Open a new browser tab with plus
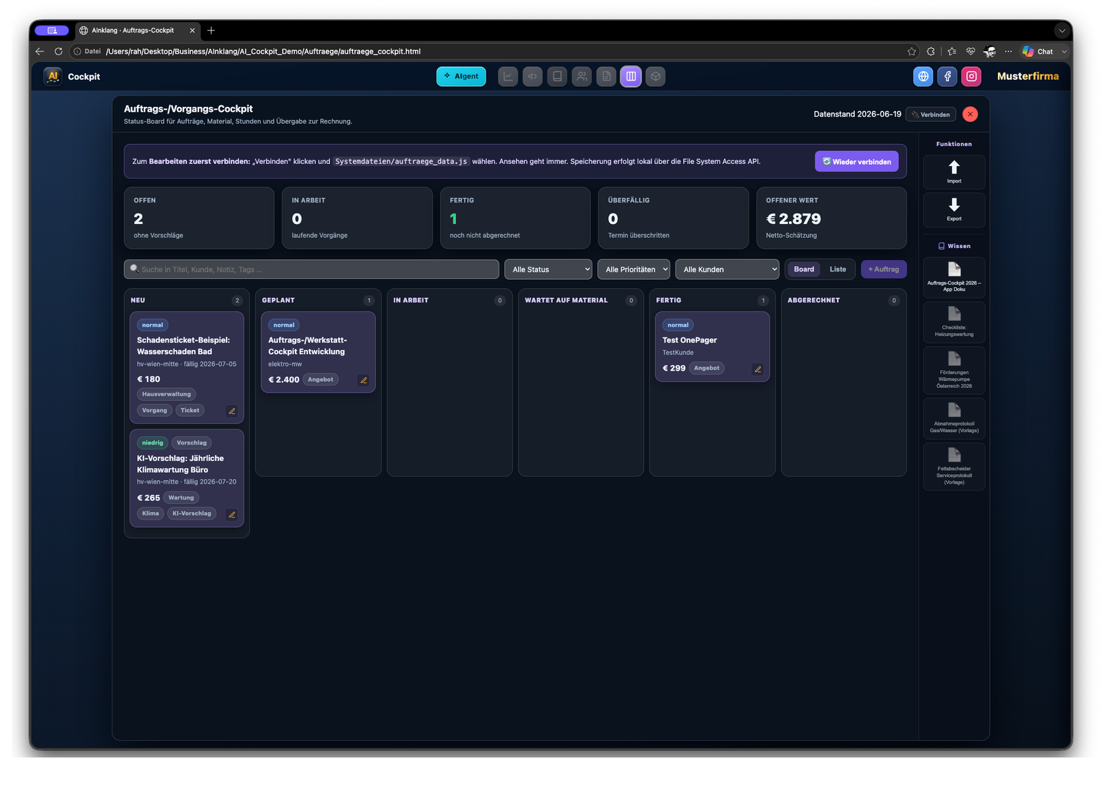Screen dimensions: 1102x789 [x=211, y=30]
